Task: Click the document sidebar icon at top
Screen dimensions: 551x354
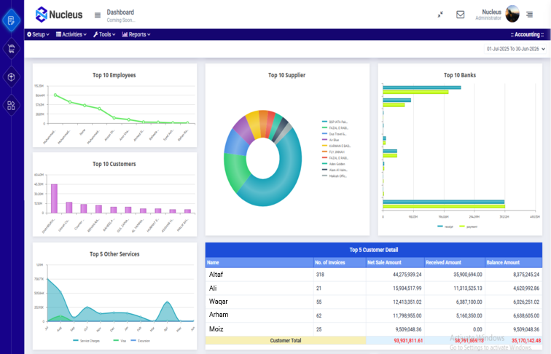Action: 11,20
